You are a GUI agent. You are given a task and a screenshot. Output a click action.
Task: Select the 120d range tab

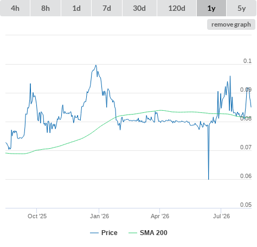pyautogui.click(x=177, y=8)
